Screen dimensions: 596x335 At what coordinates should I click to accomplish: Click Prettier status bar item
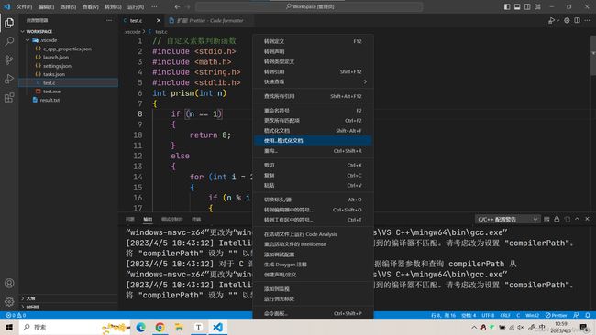pyautogui.click(x=556, y=315)
